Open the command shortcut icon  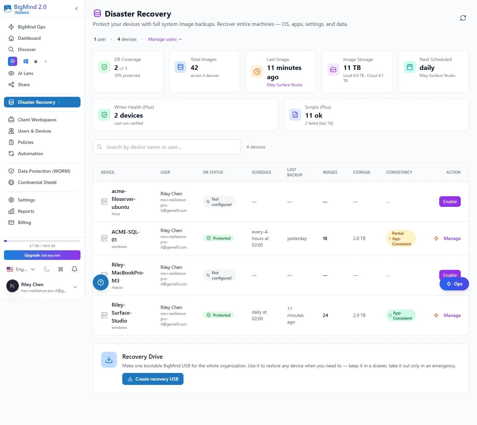pos(61,269)
